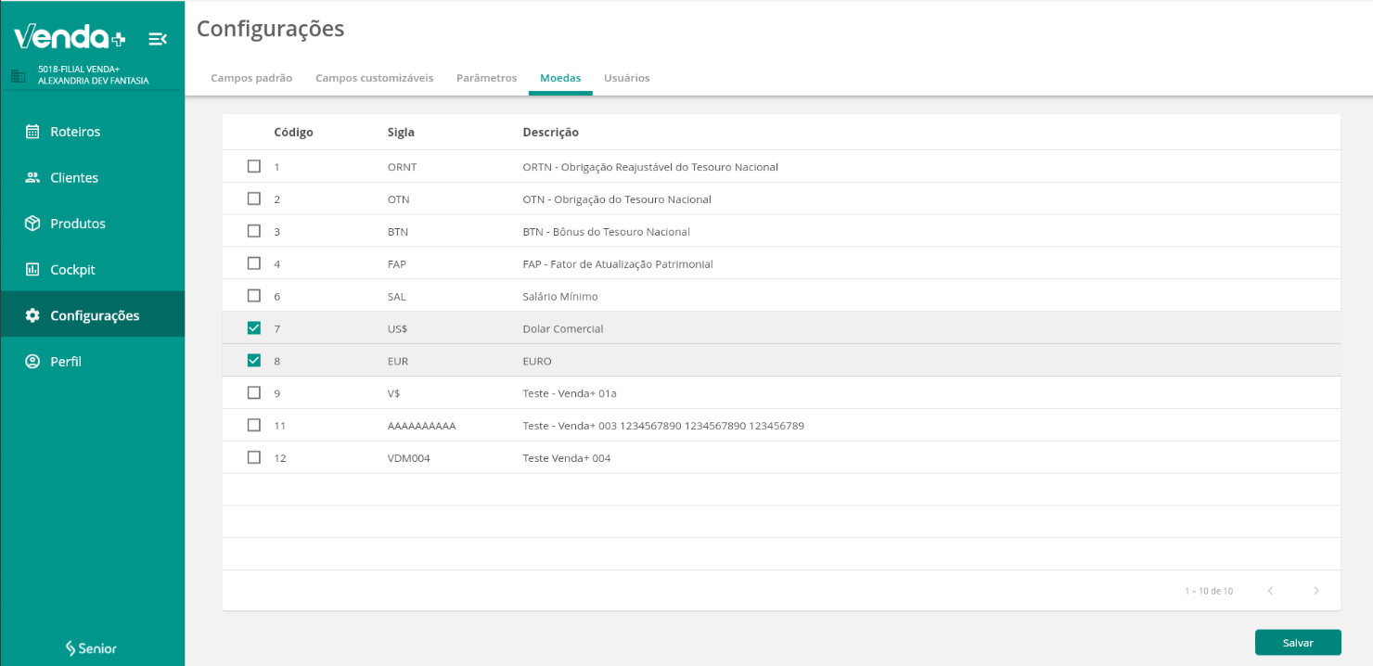
Task: Click the Dolar Comercial description
Action: [x=563, y=329]
